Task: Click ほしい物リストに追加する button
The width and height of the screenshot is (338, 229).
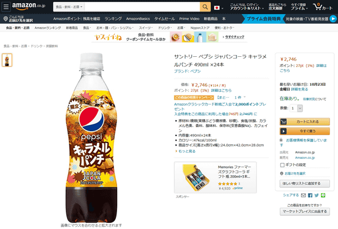Action: point(305,184)
